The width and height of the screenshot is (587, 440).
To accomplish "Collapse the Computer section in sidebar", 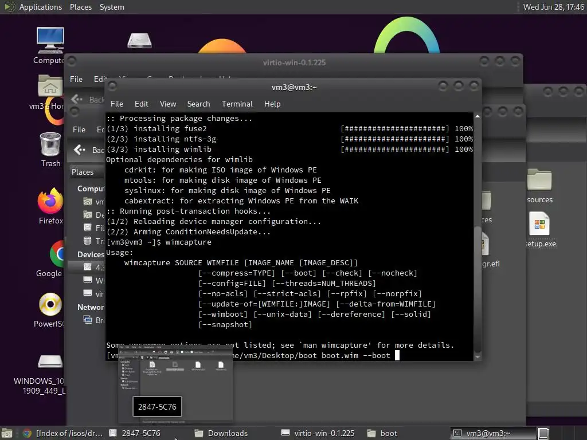I will click(91, 188).
